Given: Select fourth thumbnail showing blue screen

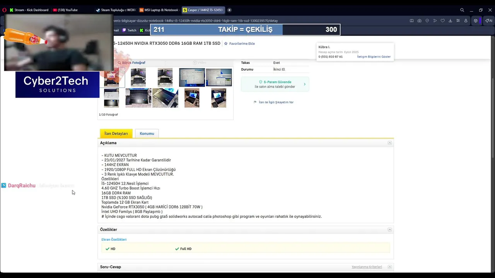Looking at the screenshot, I should tap(192, 77).
